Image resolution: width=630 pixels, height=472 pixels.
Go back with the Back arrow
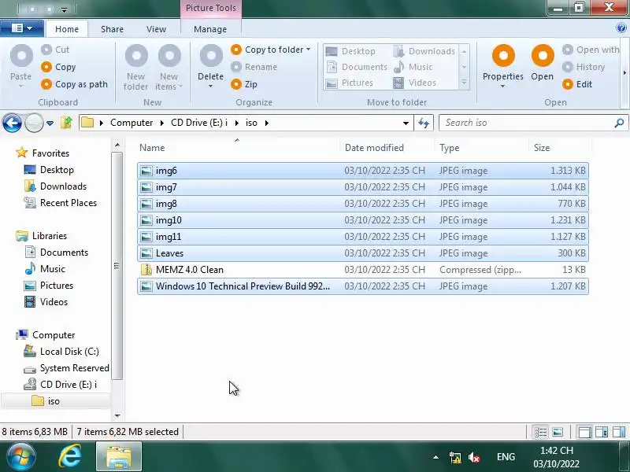pos(12,123)
